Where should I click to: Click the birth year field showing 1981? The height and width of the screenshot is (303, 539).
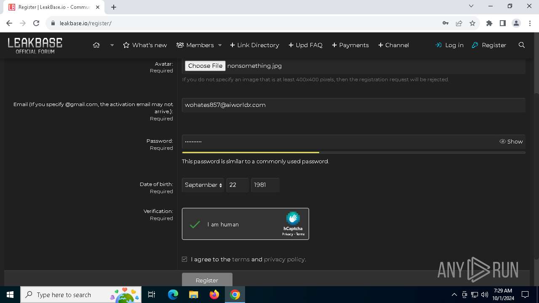click(265, 185)
